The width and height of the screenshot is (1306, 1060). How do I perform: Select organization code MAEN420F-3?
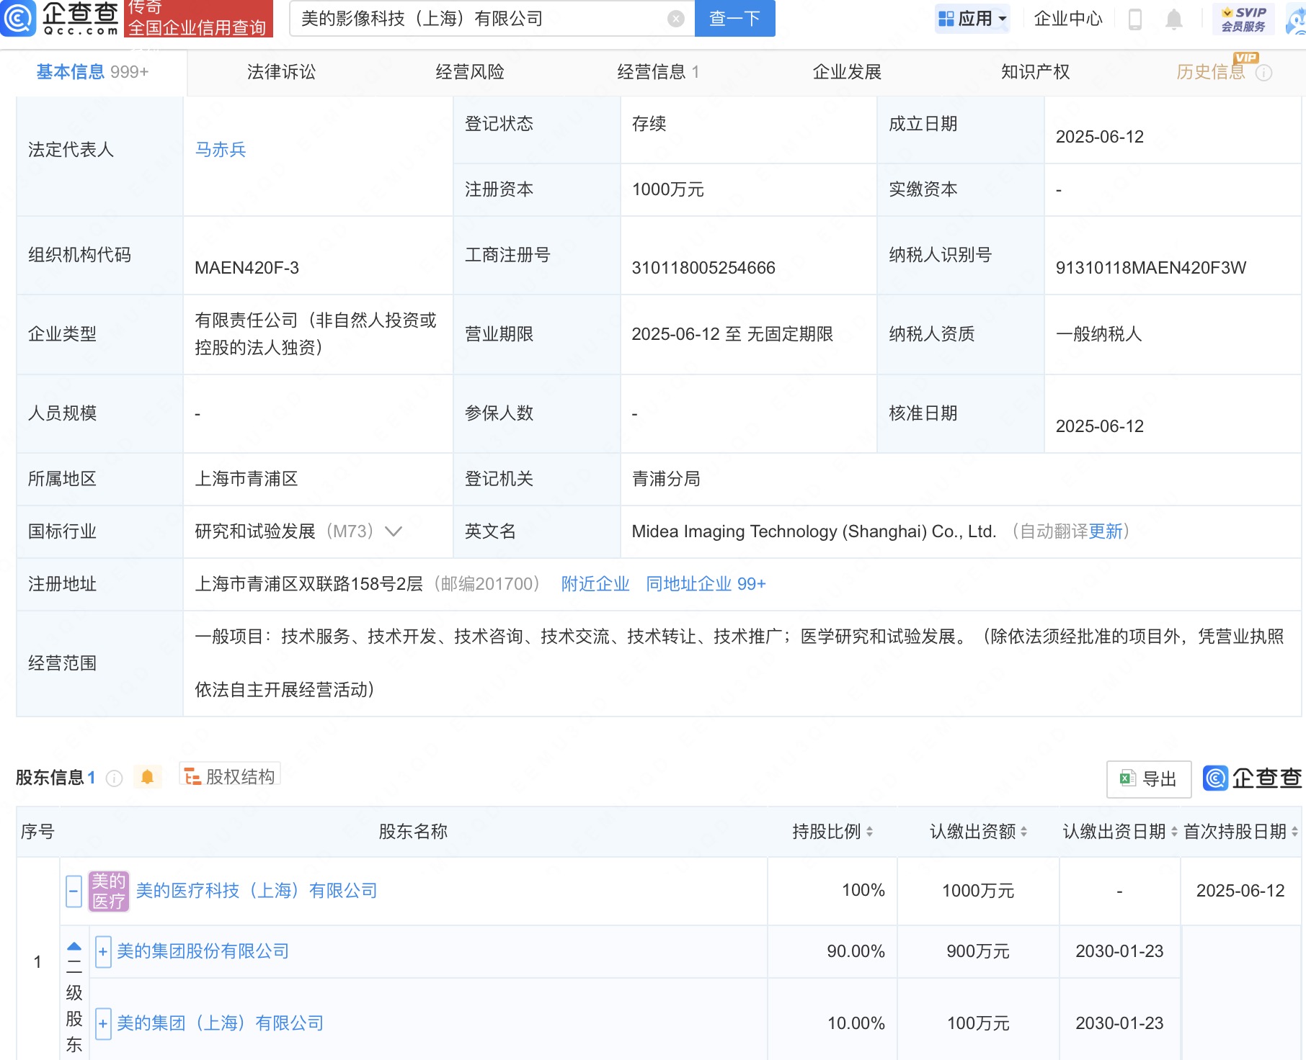click(x=246, y=269)
